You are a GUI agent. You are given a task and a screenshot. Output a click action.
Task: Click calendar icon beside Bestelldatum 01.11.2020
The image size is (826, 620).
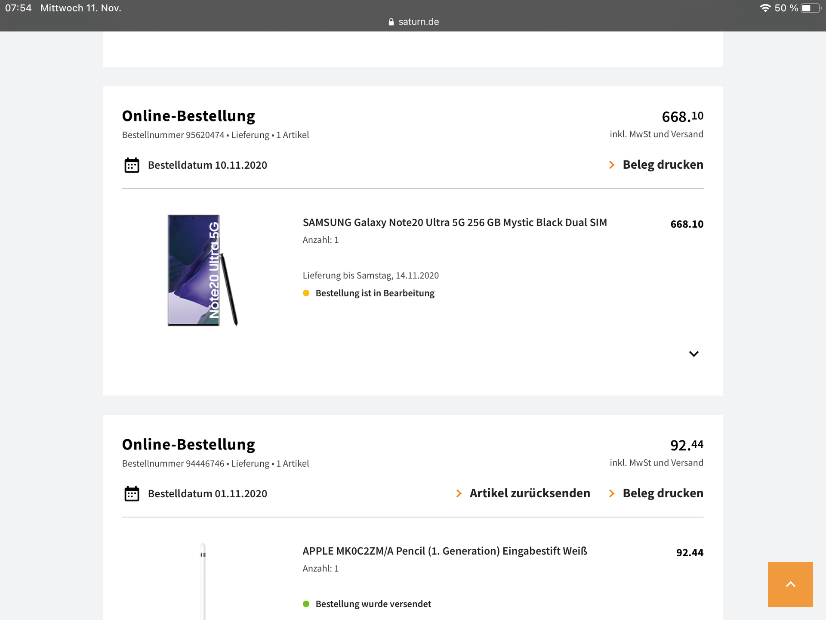[x=132, y=494]
